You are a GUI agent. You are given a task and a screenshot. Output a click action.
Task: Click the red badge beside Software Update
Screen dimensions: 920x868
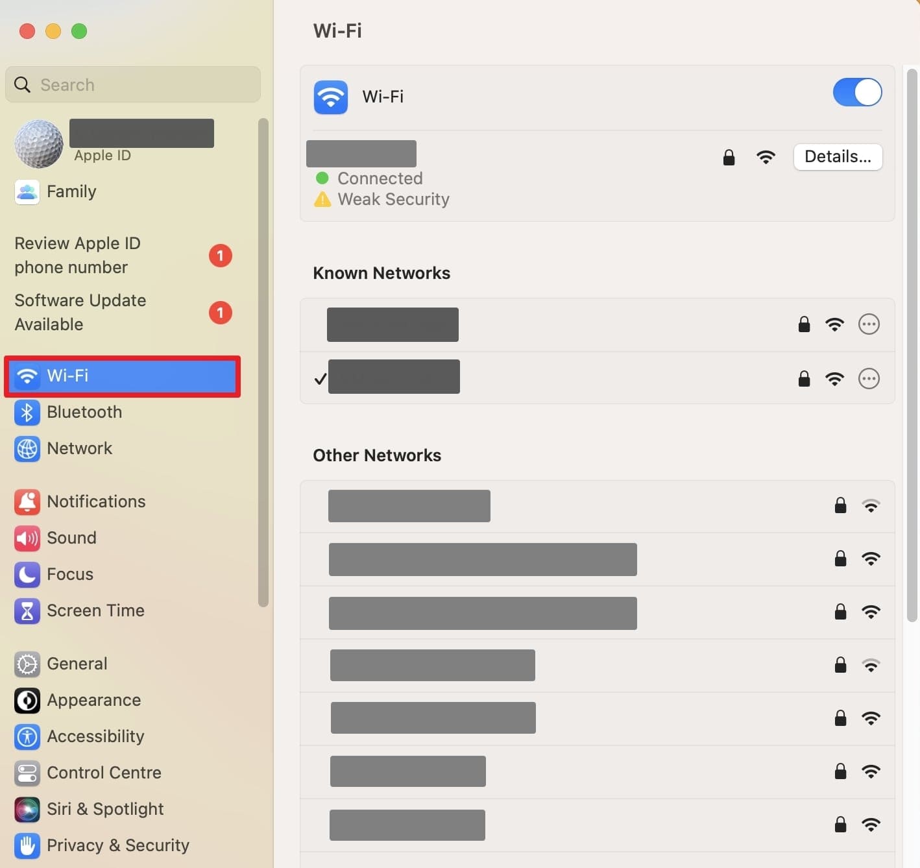point(221,313)
